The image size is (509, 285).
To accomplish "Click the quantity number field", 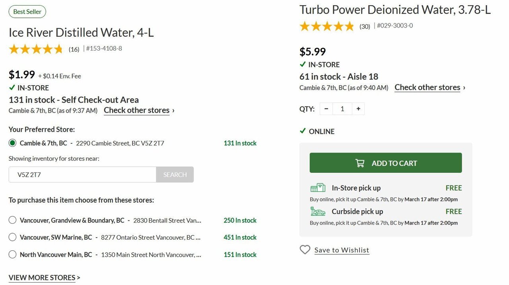I will click(x=342, y=109).
